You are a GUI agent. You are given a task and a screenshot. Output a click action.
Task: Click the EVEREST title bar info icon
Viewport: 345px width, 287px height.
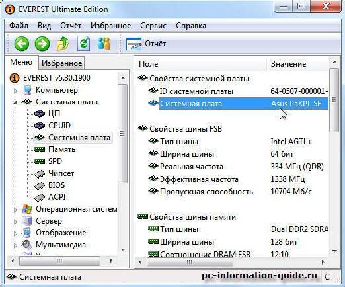9,9
